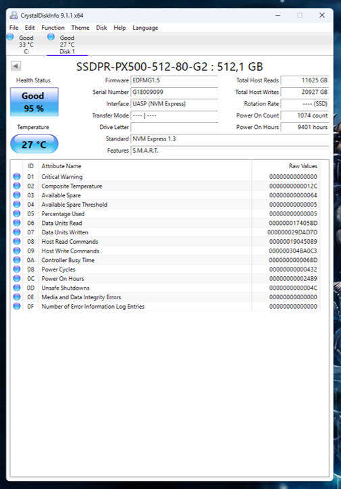Viewport: 341px width, 489px height.
Task: Click status icon for Unsafe Shutdowns row
Action: tap(17, 288)
